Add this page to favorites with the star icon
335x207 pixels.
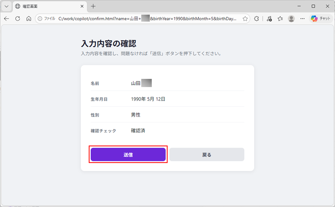click(245, 19)
